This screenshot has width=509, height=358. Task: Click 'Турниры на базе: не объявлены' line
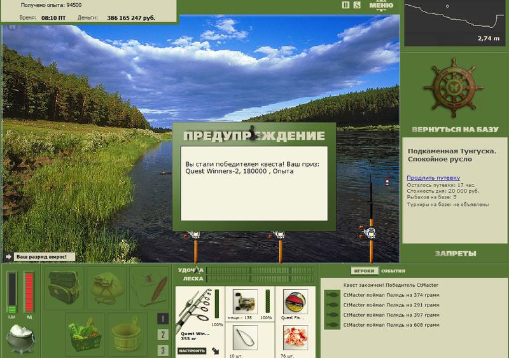(448, 205)
